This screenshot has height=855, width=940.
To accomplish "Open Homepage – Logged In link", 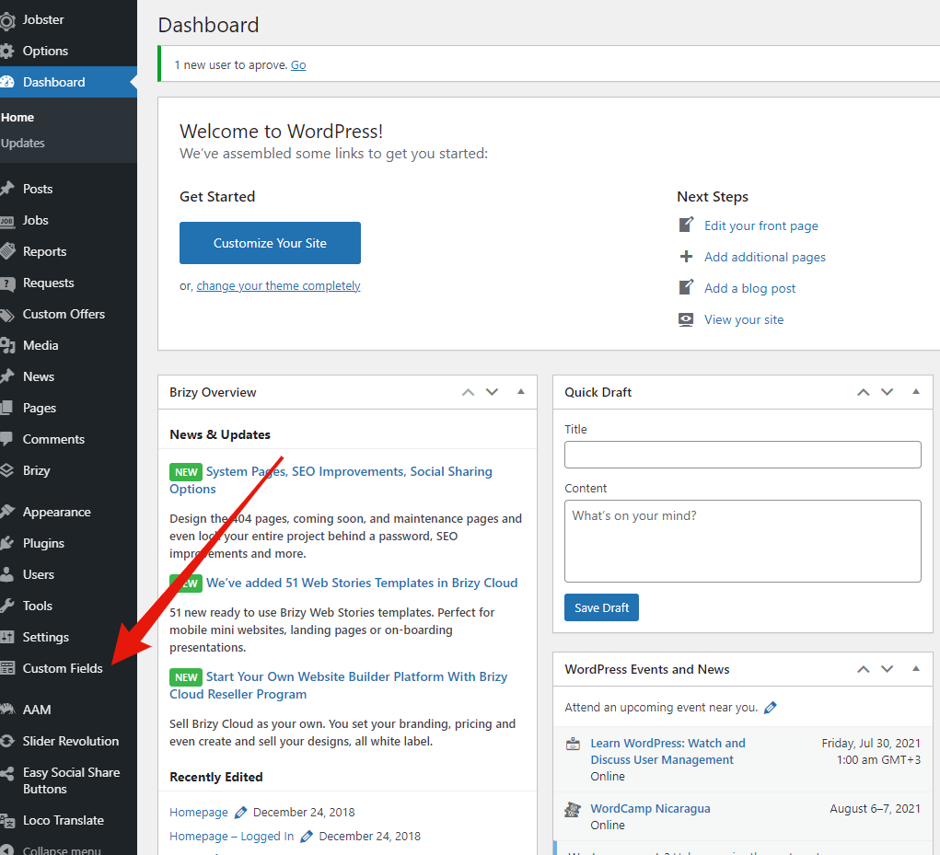I will pos(231,837).
